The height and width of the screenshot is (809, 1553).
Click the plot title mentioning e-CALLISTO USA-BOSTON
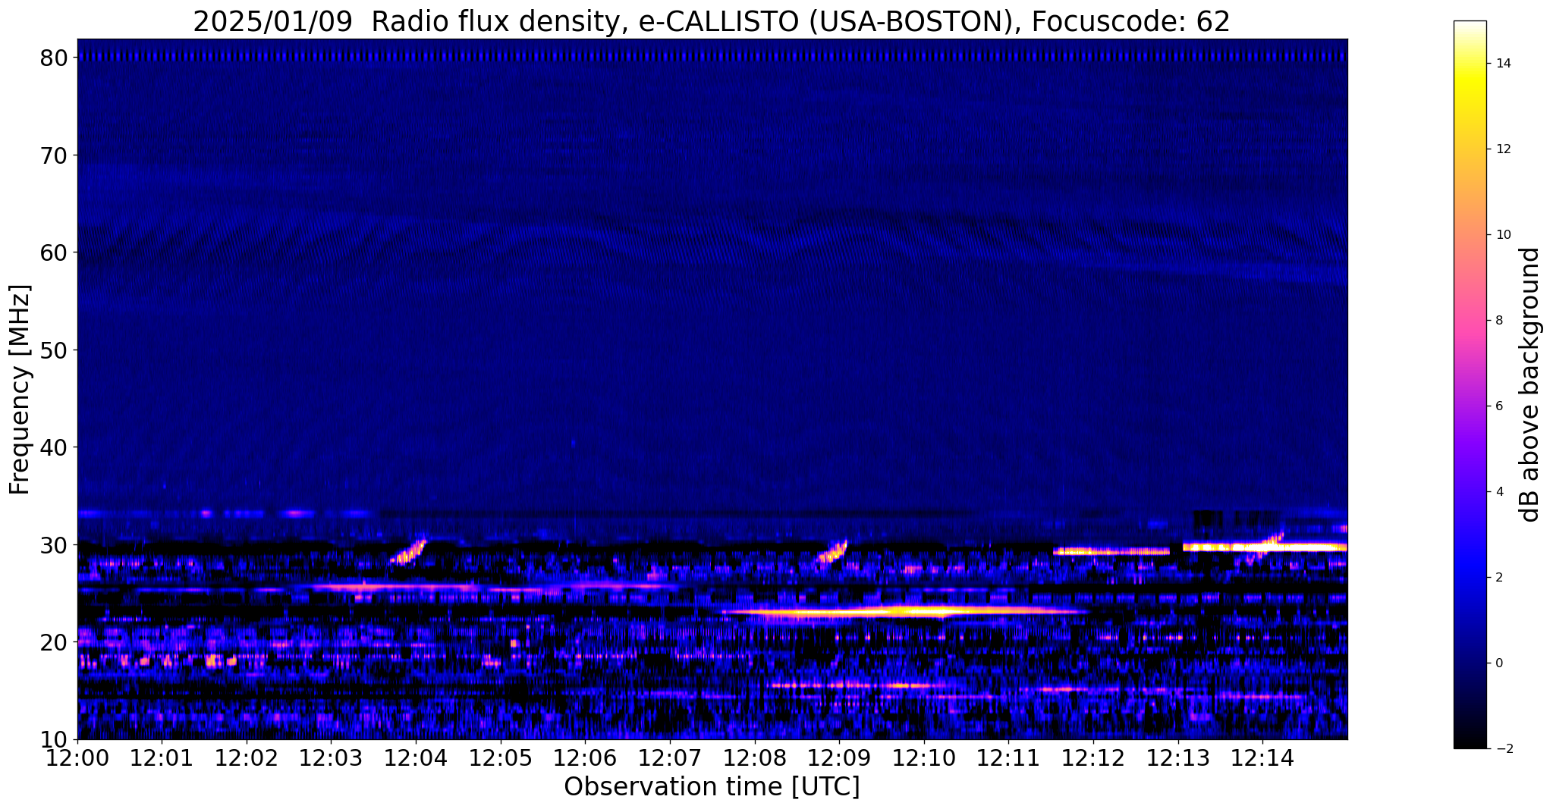pyautogui.click(x=712, y=21)
